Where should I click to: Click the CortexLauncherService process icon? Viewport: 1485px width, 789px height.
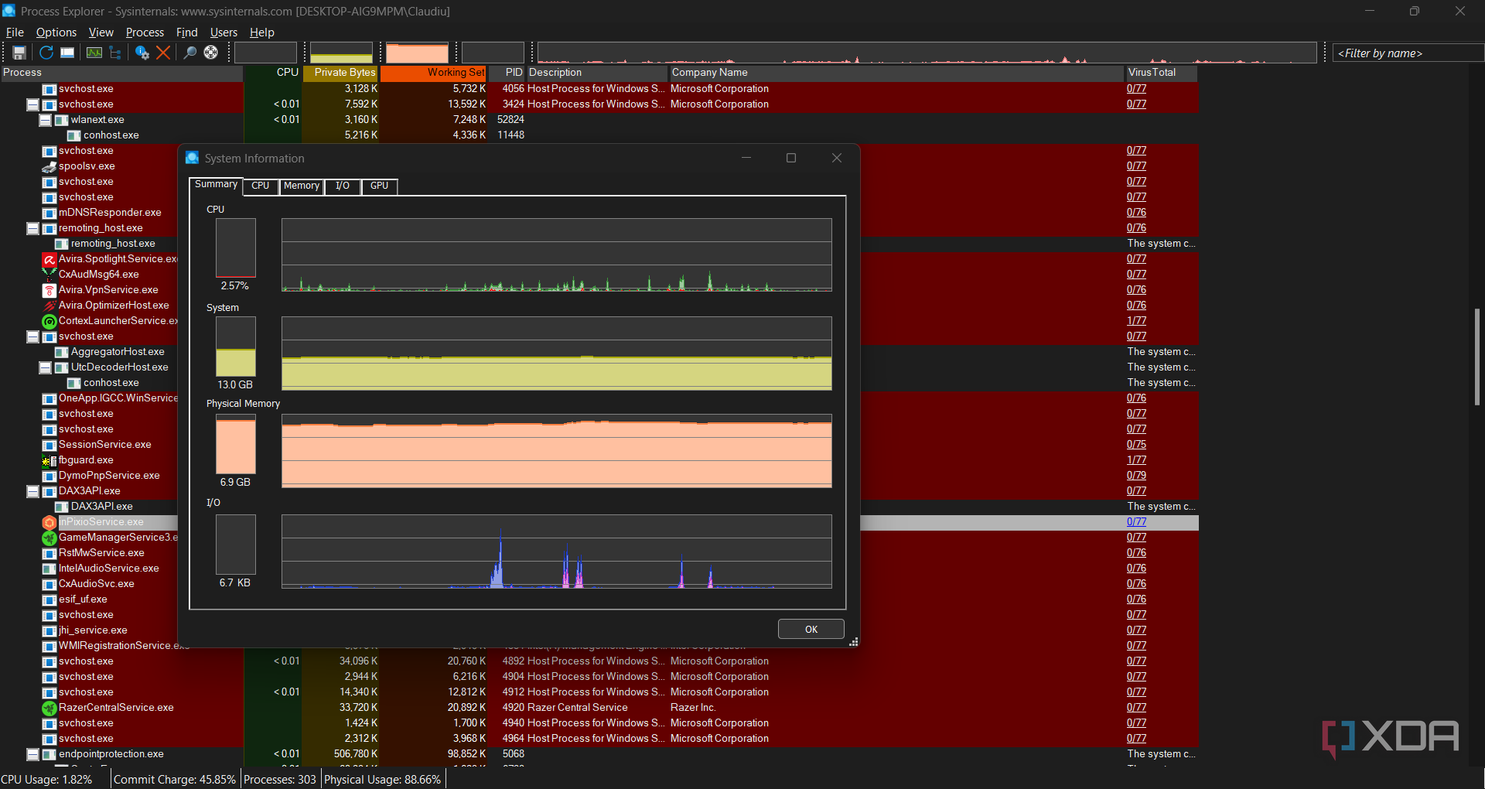[x=49, y=321]
